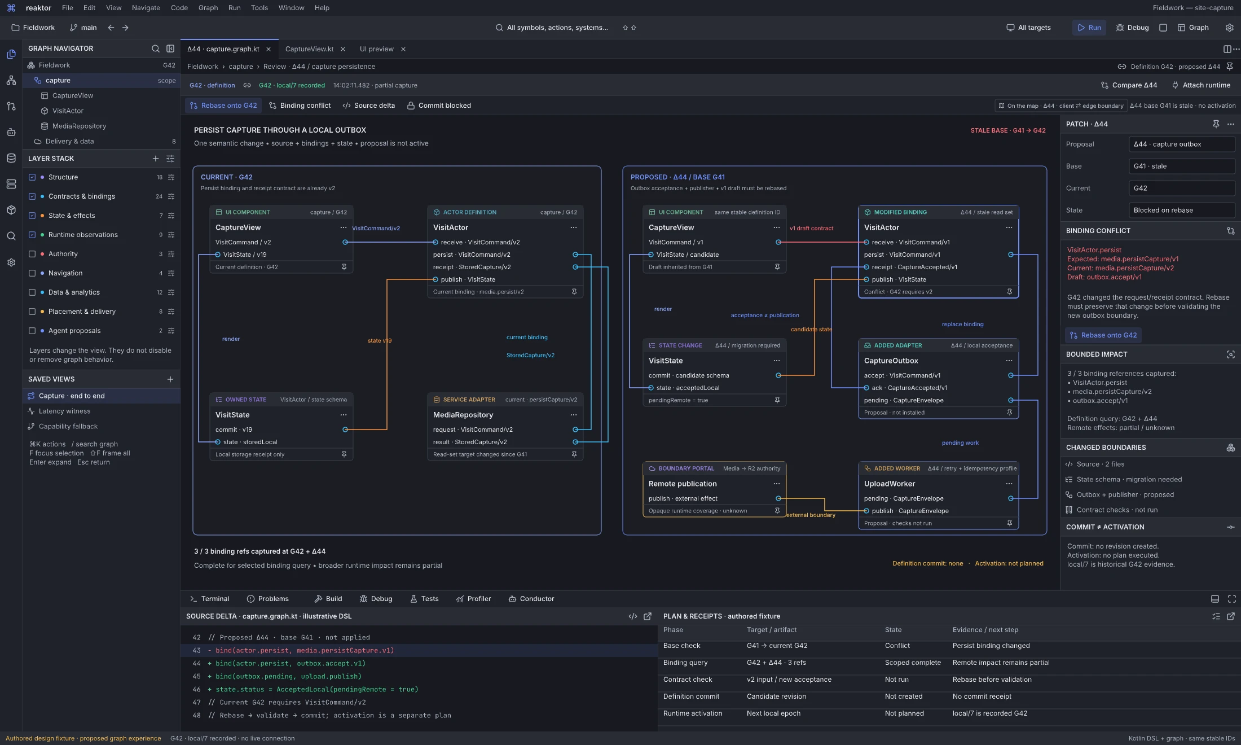This screenshot has width=1241, height=745.
Task: Open the Fieldwork project selector
Action: tap(33, 28)
